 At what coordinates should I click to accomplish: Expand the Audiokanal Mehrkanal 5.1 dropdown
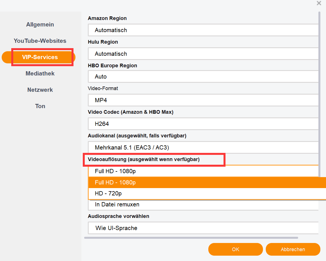pos(203,148)
